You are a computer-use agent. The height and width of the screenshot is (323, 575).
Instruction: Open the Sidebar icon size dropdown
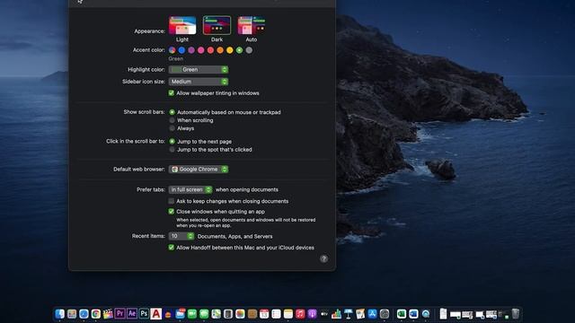(x=199, y=82)
